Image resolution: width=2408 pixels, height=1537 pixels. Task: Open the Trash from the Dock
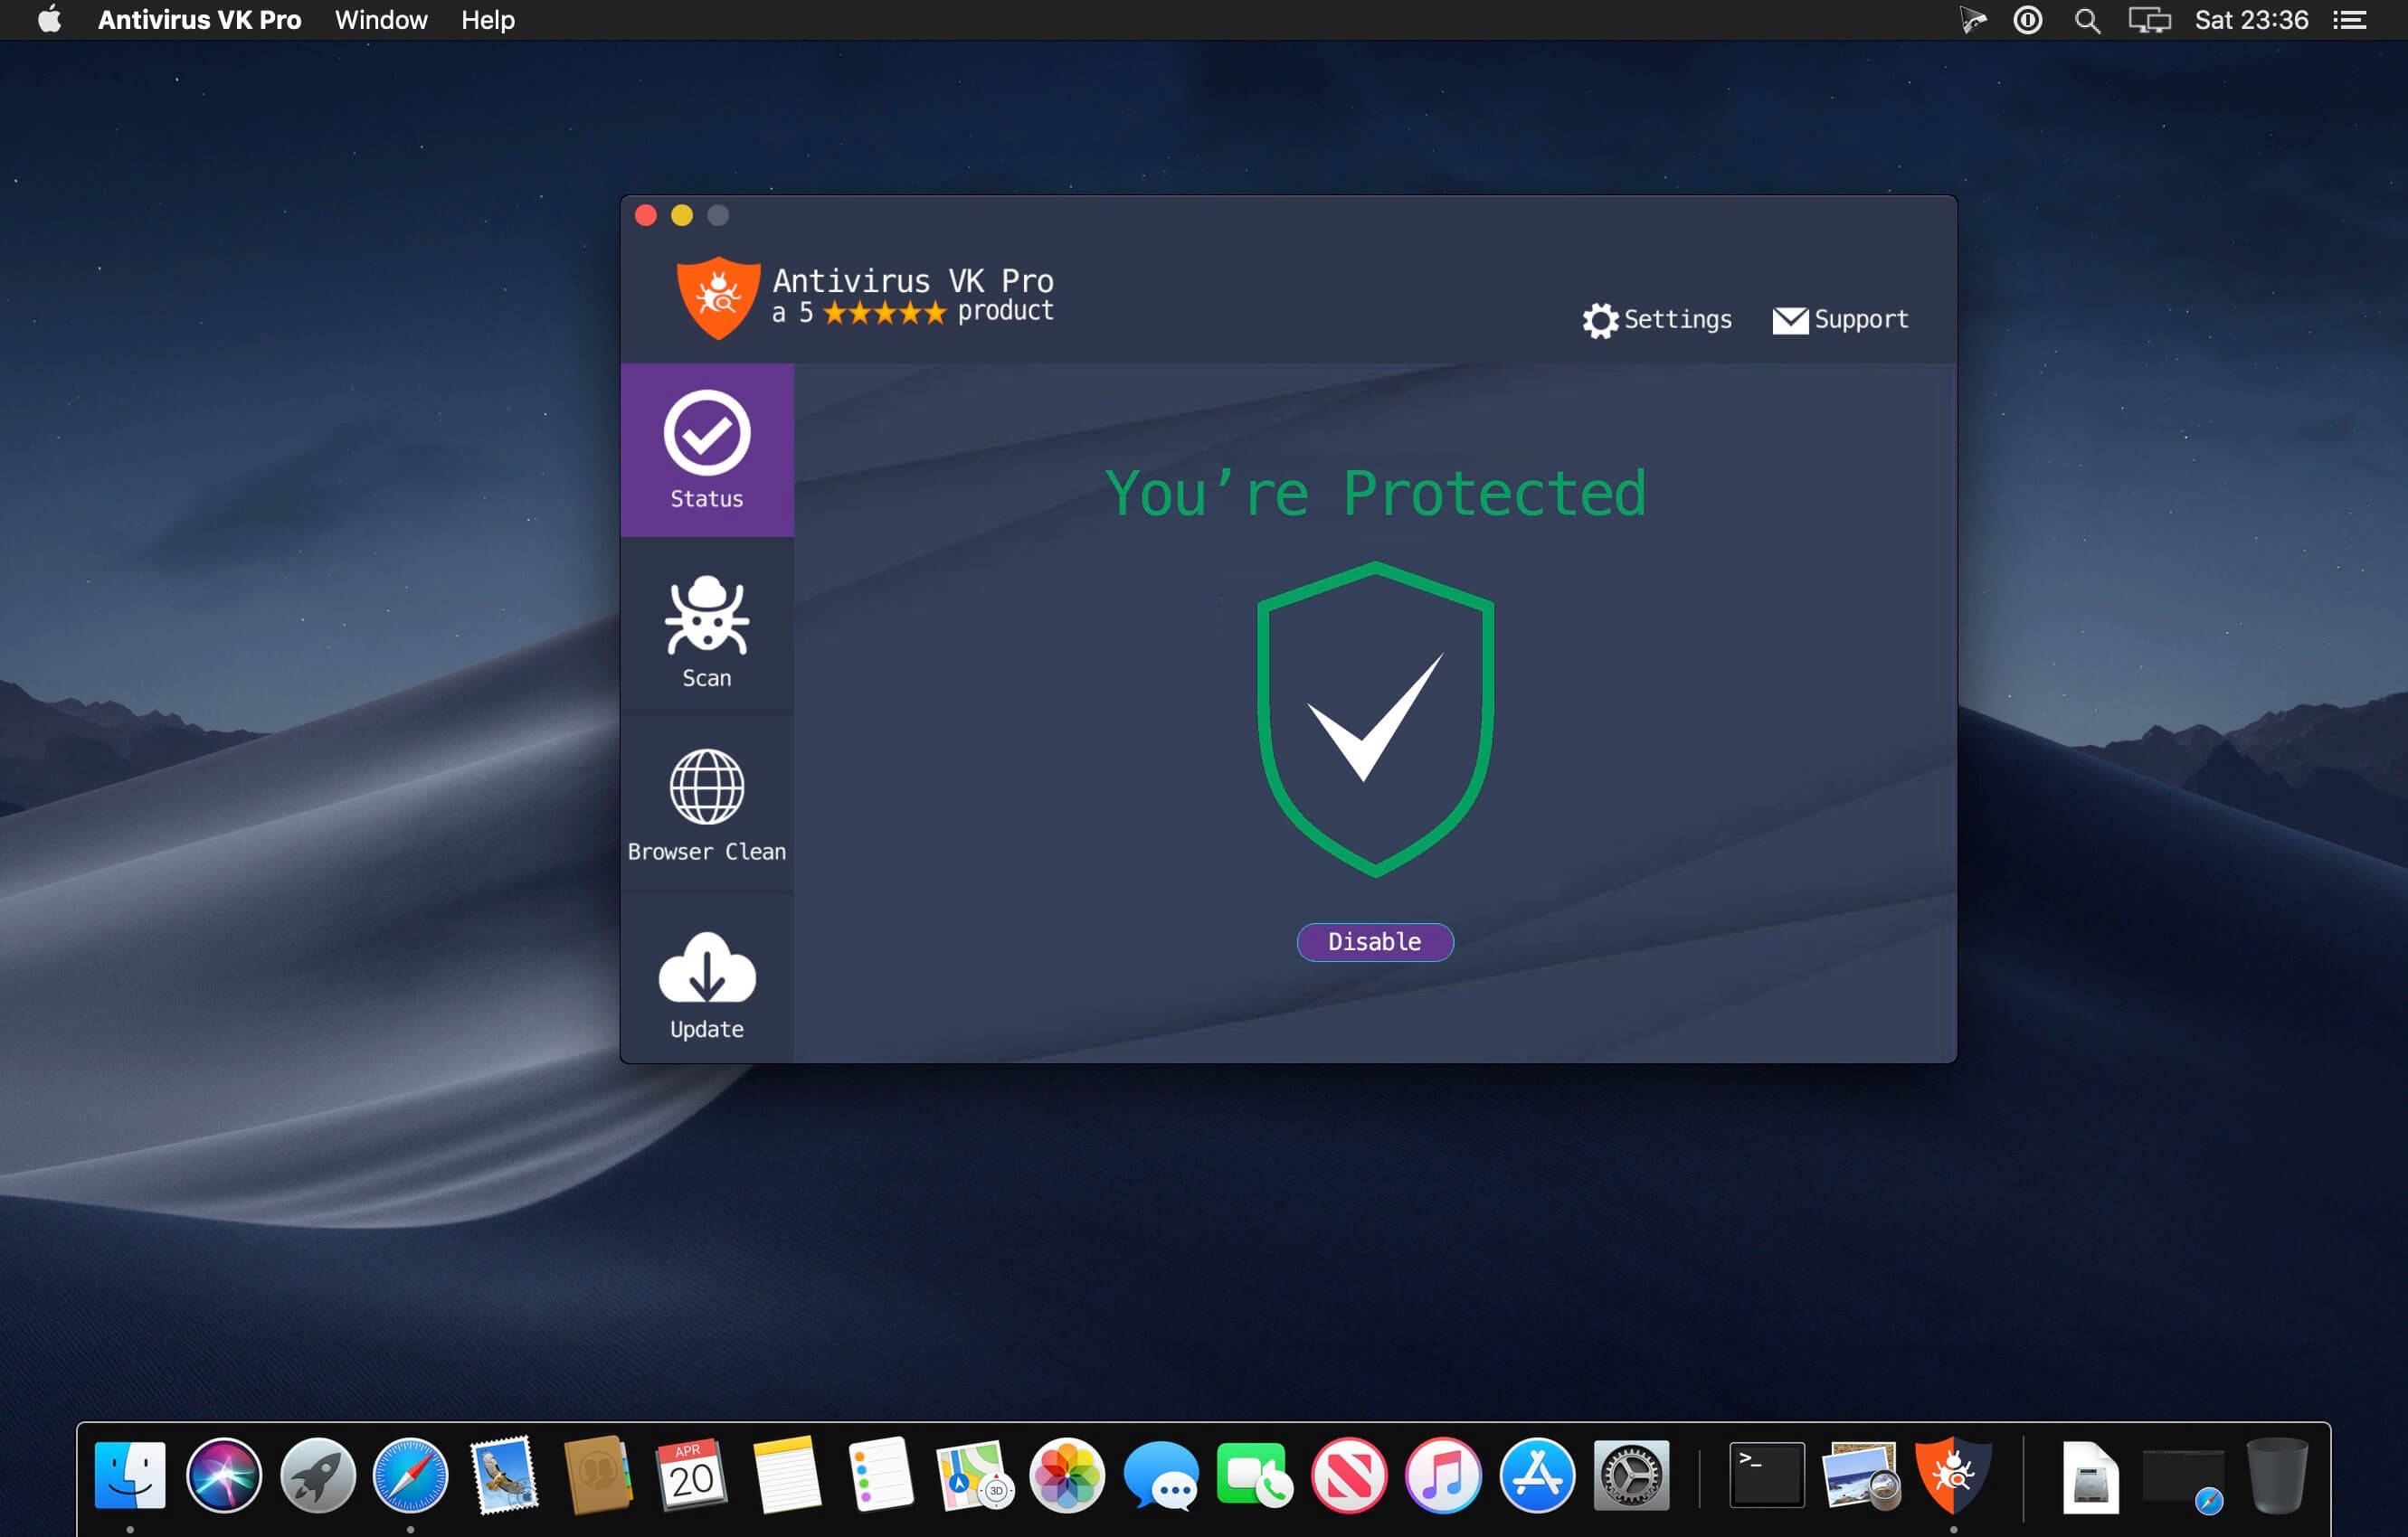coord(2277,1475)
